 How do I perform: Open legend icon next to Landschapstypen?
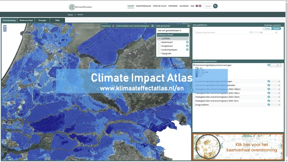[x=187, y=50]
